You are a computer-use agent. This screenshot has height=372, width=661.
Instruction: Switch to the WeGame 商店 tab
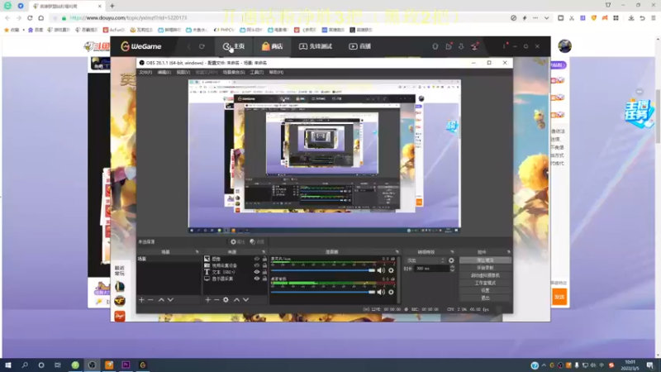273,46
